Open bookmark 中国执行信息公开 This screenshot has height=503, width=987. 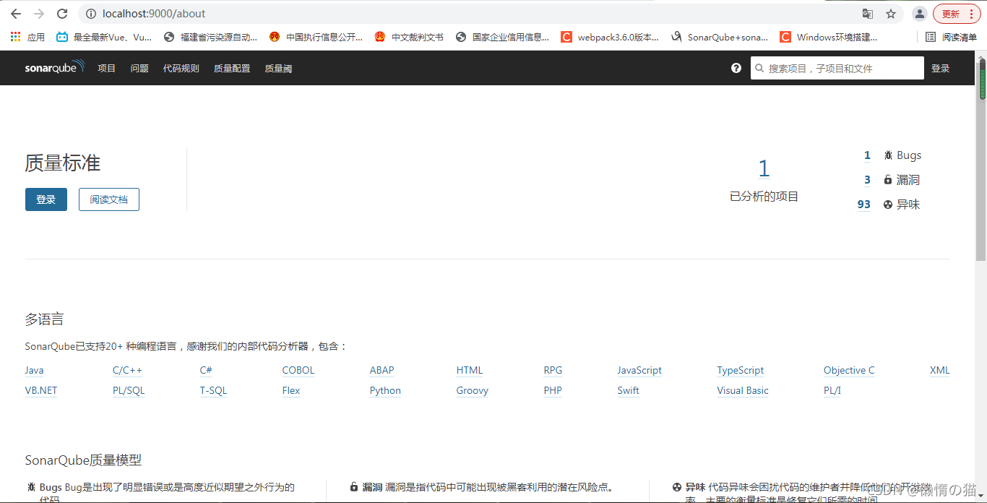[x=316, y=37]
